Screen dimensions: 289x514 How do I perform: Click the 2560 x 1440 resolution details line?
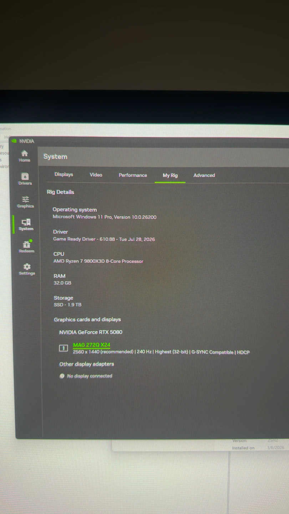[x=161, y=352]
